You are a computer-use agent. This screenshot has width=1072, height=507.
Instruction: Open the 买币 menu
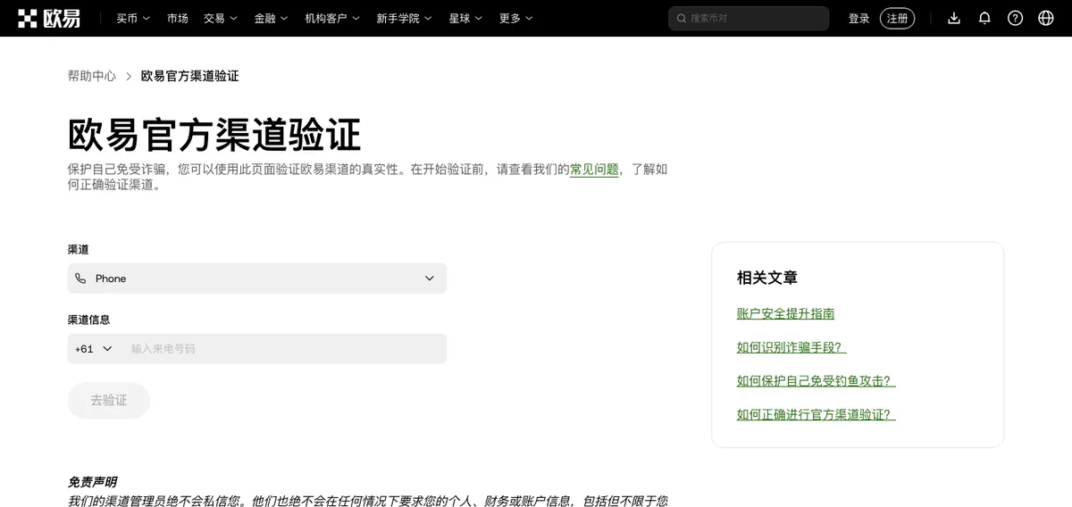point(133,18)
